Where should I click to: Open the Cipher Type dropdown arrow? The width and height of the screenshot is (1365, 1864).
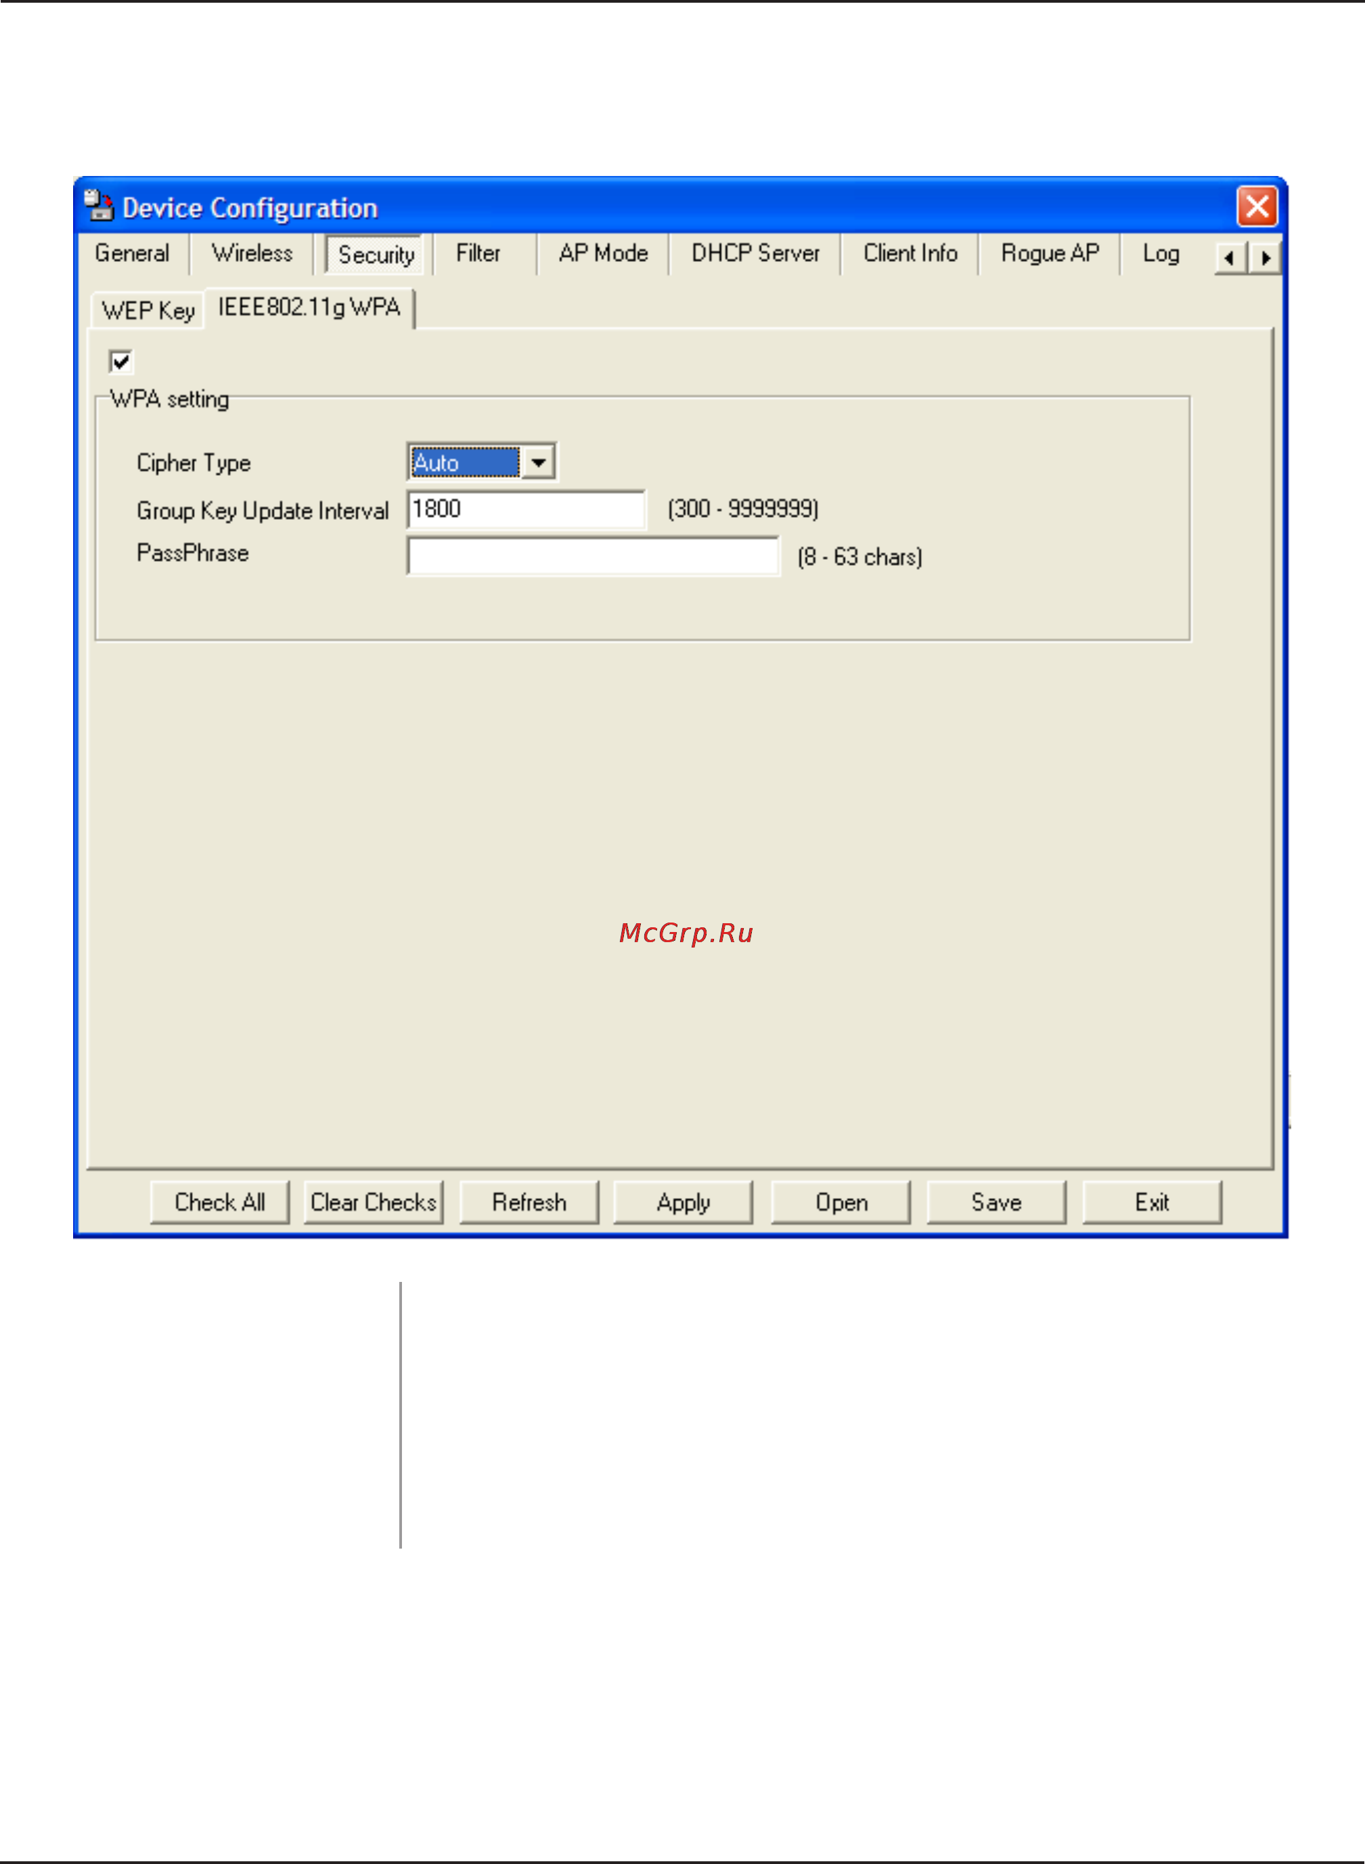538,462
